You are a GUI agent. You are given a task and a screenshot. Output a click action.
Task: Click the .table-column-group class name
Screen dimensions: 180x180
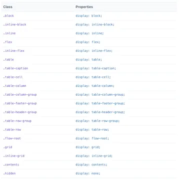point(20,95)
